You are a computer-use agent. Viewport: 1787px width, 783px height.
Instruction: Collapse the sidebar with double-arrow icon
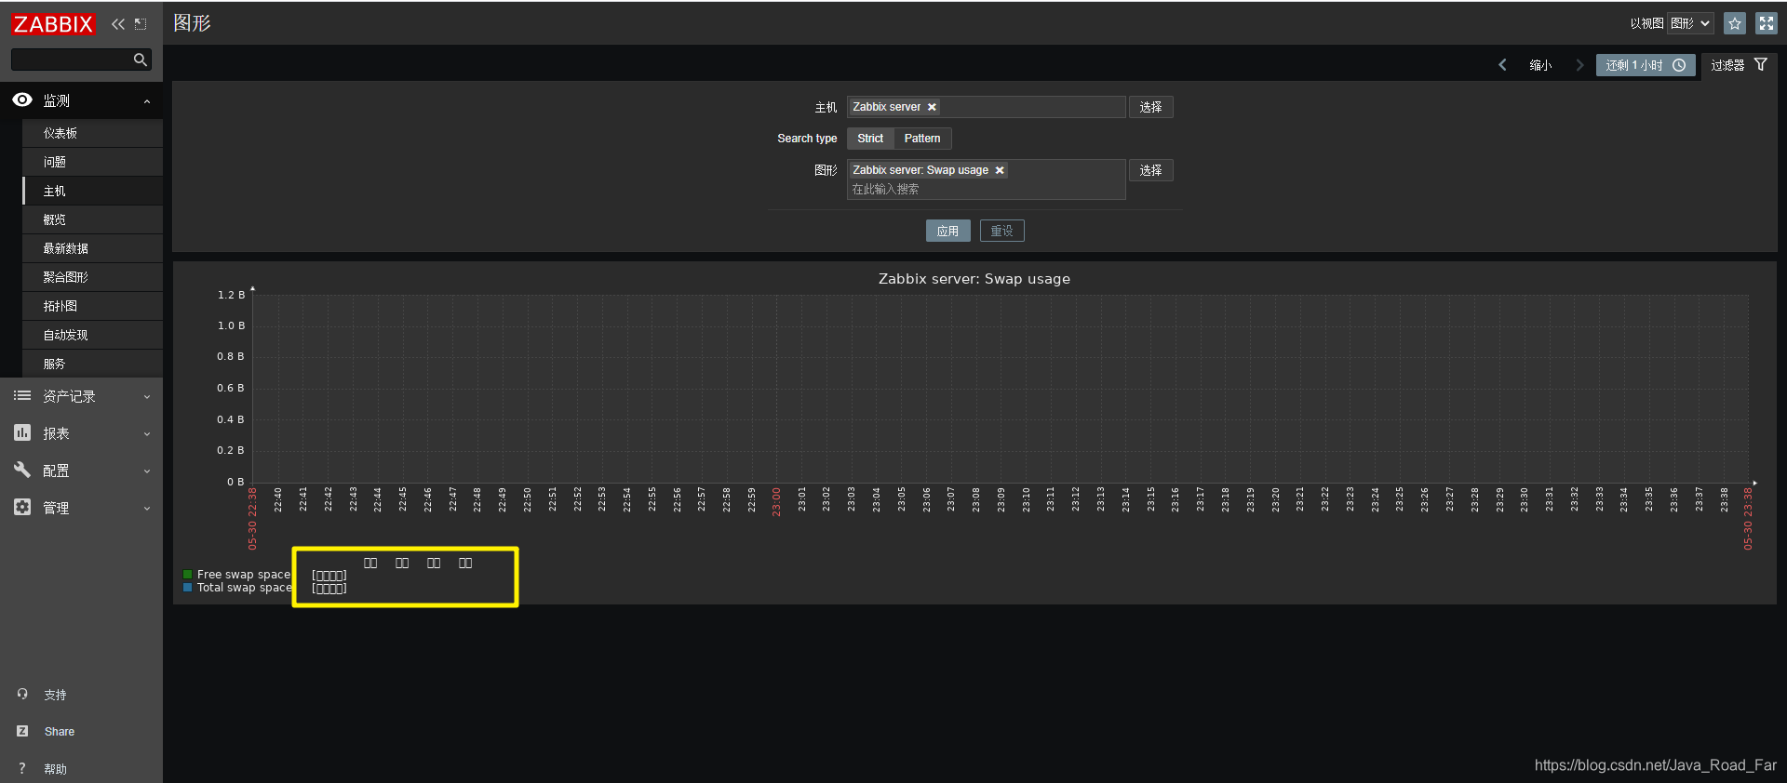(x=118, y=24)
